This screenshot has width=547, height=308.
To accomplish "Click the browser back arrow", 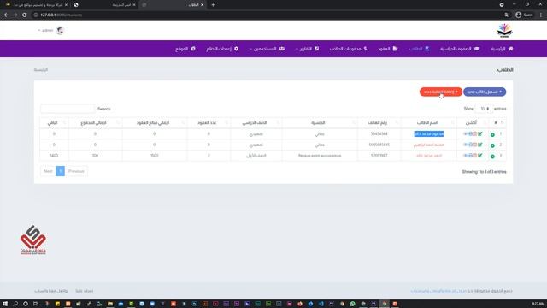I will pyautogui.click(x=6, y=15).
